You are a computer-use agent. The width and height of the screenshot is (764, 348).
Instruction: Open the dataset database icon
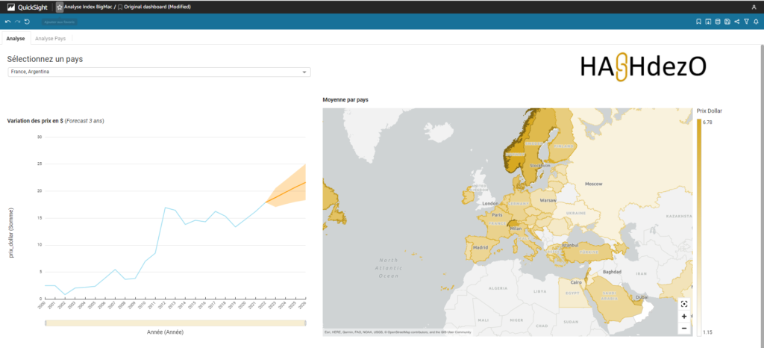coord(718,22)
